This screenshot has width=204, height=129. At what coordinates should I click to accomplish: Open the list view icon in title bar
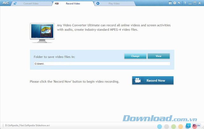(170, 3)
